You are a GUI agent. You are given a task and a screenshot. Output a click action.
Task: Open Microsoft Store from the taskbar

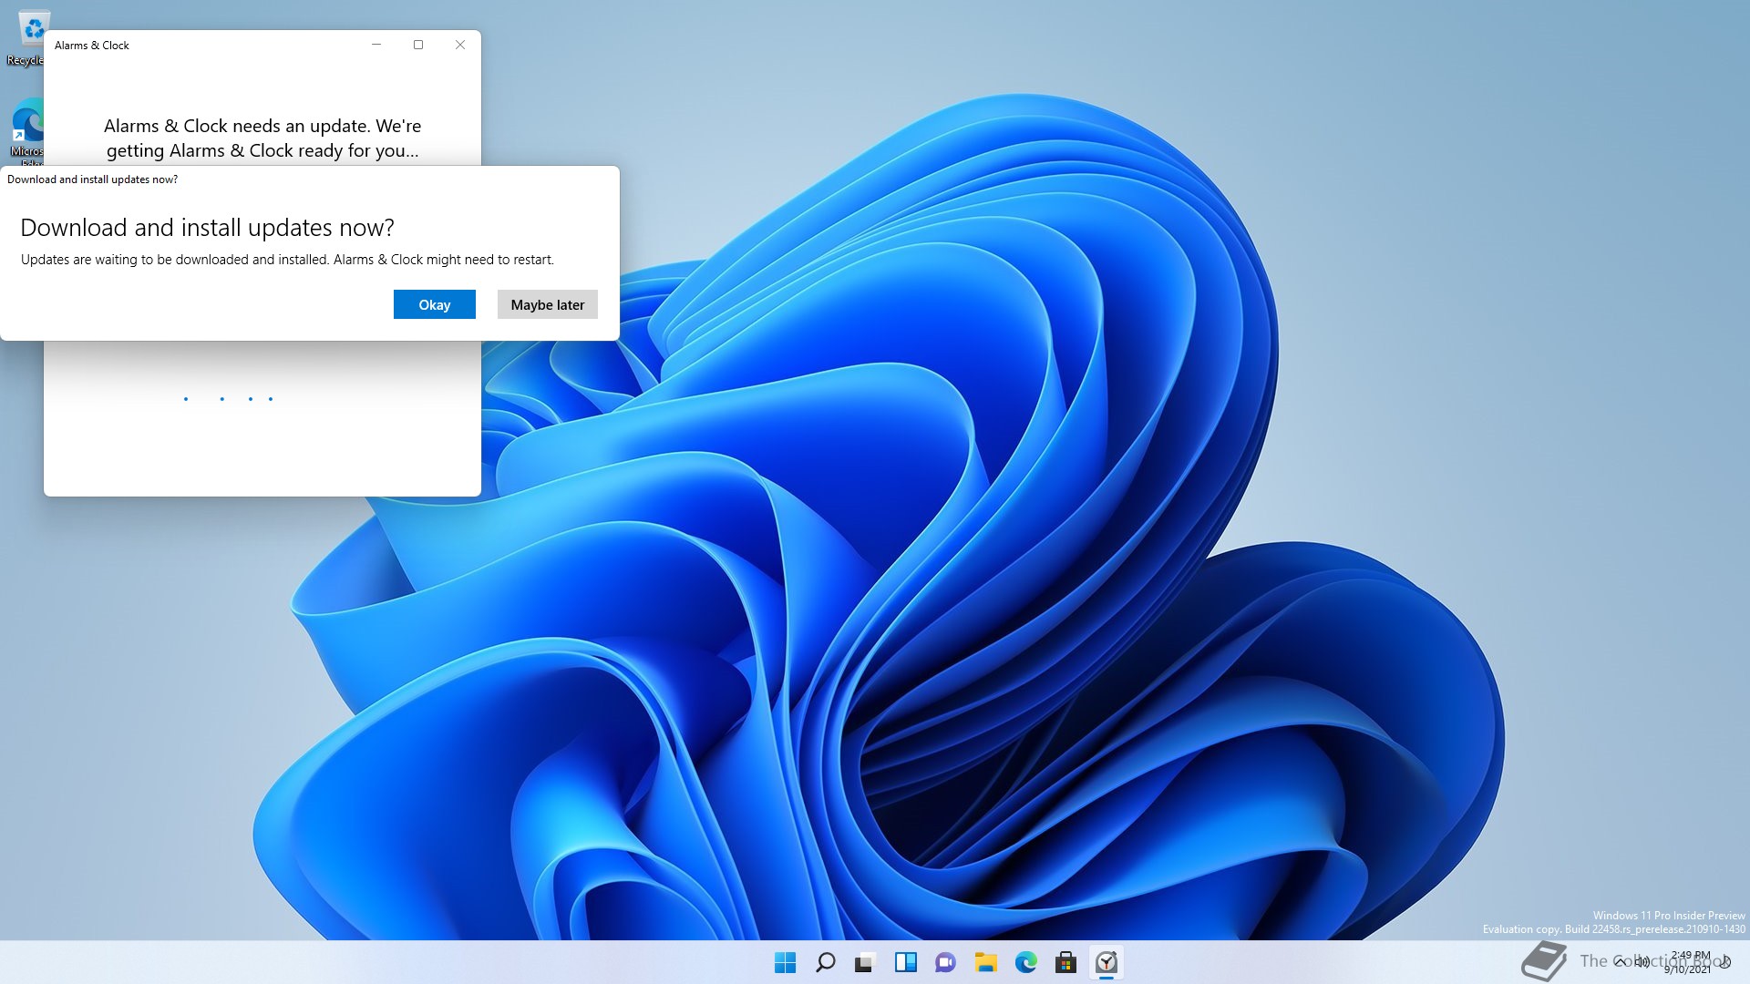[x=1065, y=962]
